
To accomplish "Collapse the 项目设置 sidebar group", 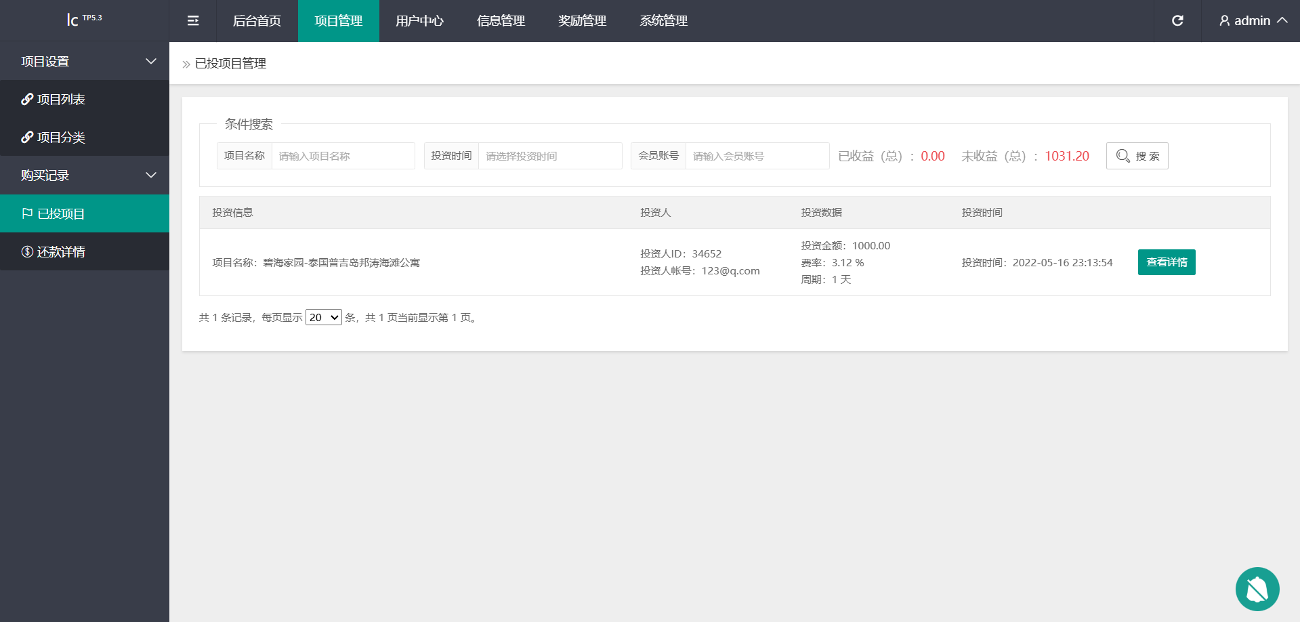I will point(84,62).
